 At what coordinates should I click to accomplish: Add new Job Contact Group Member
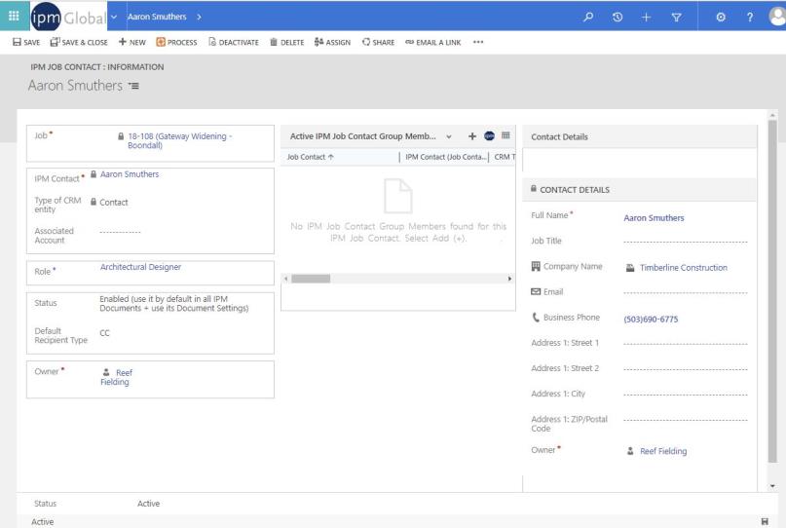click(471, 137)
